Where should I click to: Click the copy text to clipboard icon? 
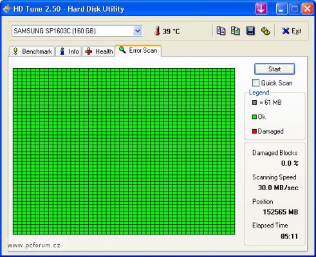coord(221,31)
